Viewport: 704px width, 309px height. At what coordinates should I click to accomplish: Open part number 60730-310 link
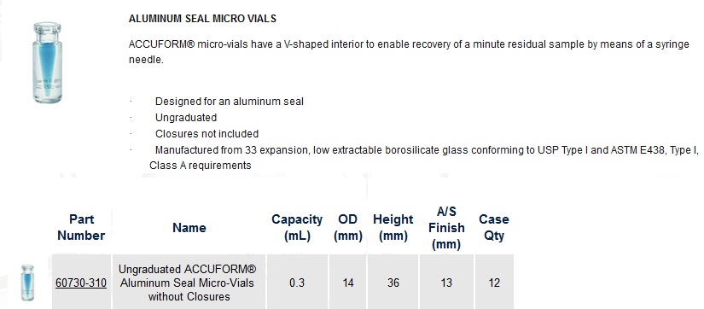81,283
